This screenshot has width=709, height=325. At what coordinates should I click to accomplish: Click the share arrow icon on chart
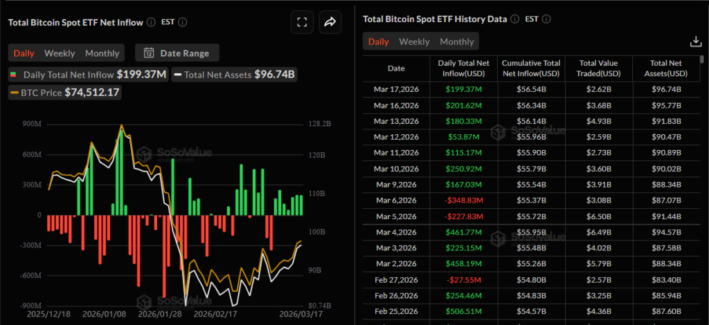pyautogui.click(x=330, y=22)
